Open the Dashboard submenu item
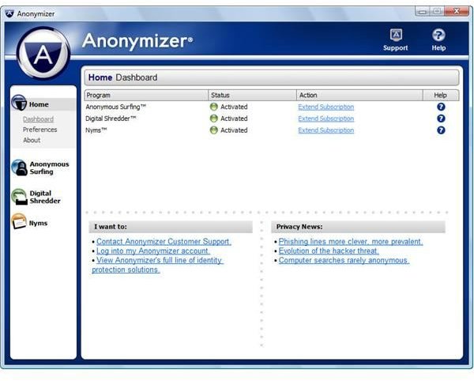This screenshot has width=474, height=381. (38, 119)
